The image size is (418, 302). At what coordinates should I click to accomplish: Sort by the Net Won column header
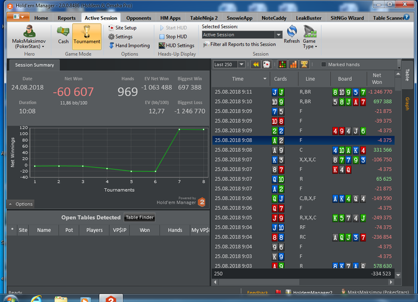coord(381,79)
